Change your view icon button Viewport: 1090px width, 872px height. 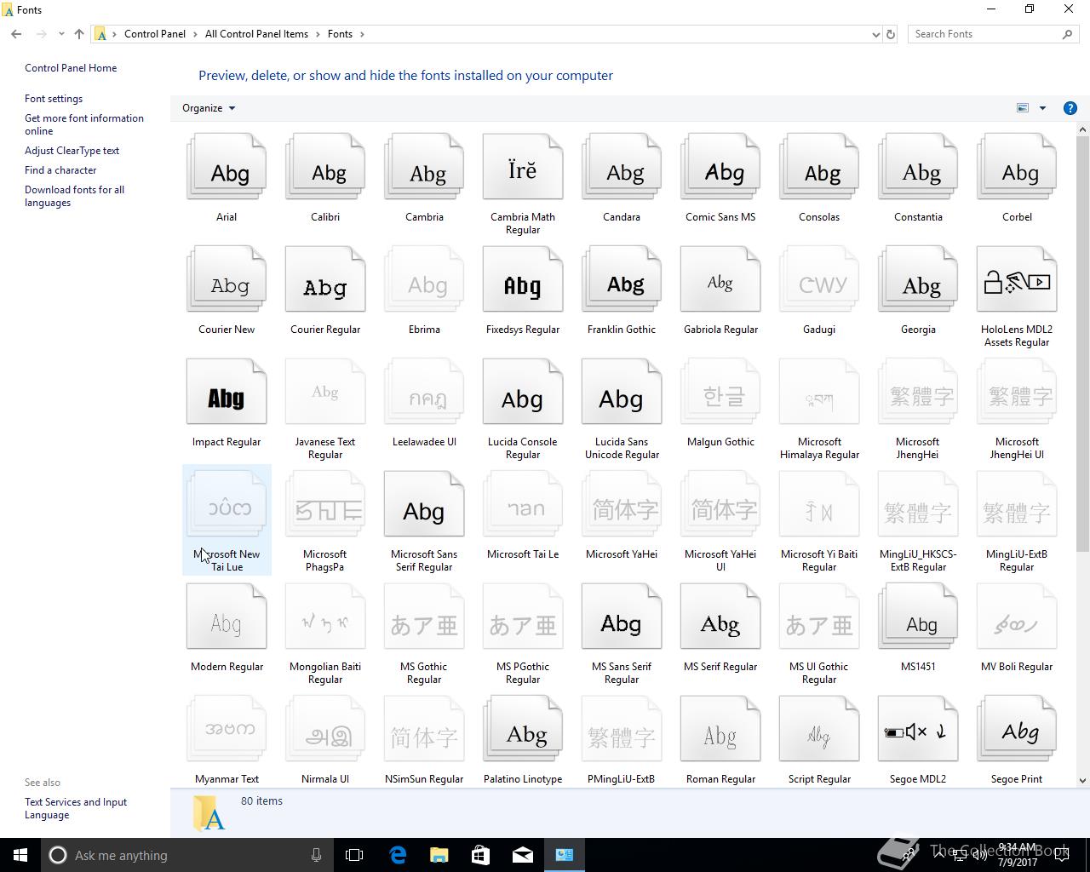(1023, 108)
